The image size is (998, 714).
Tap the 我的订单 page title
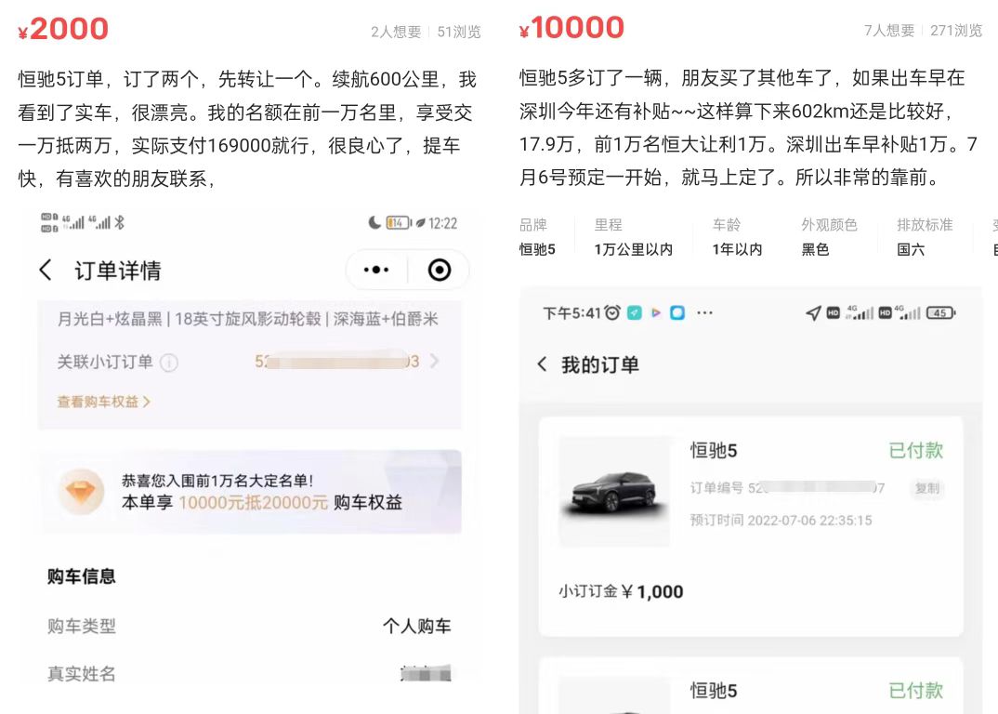click(x=600, y=365)
